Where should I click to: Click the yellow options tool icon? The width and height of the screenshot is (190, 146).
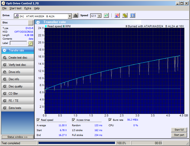pyautogui.click(x=125, y=16)
